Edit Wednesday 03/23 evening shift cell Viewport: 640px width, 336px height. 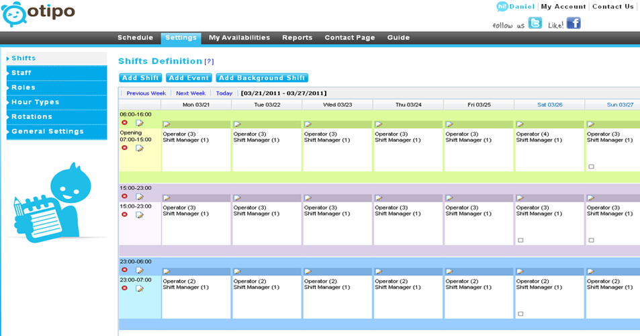tap(308, 198)
